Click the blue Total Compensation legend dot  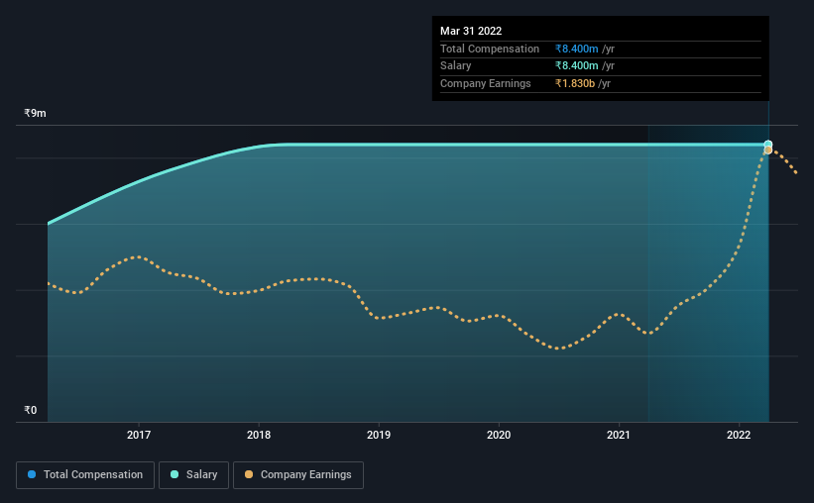32,474
